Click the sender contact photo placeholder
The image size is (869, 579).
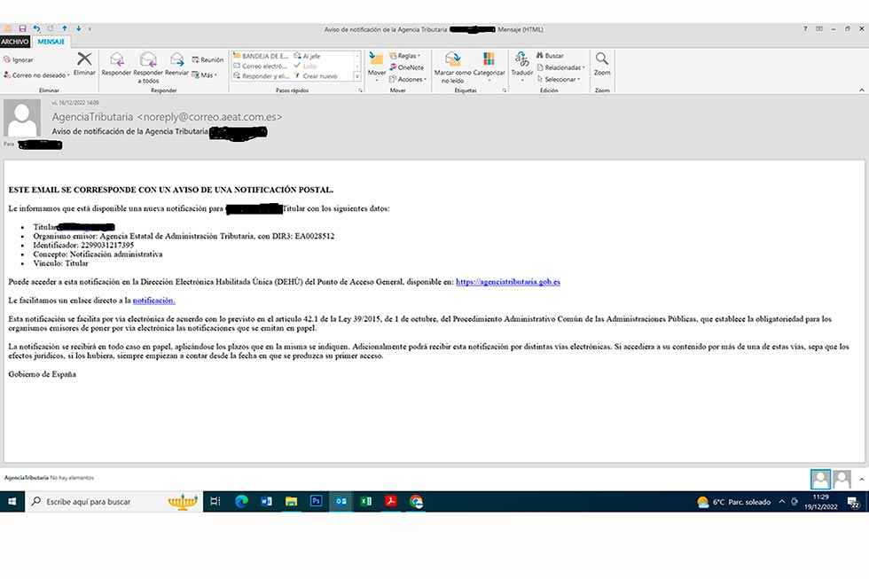tap(22, 118)
